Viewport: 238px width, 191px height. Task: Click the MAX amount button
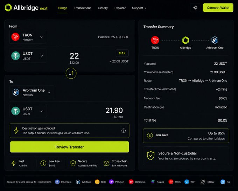pyautogui.click(x=122, y=53)
